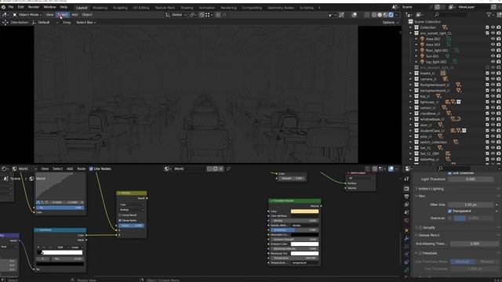502x282 pixels.
Task: Open the node editor View menu
Action: (x=45, y=168)
